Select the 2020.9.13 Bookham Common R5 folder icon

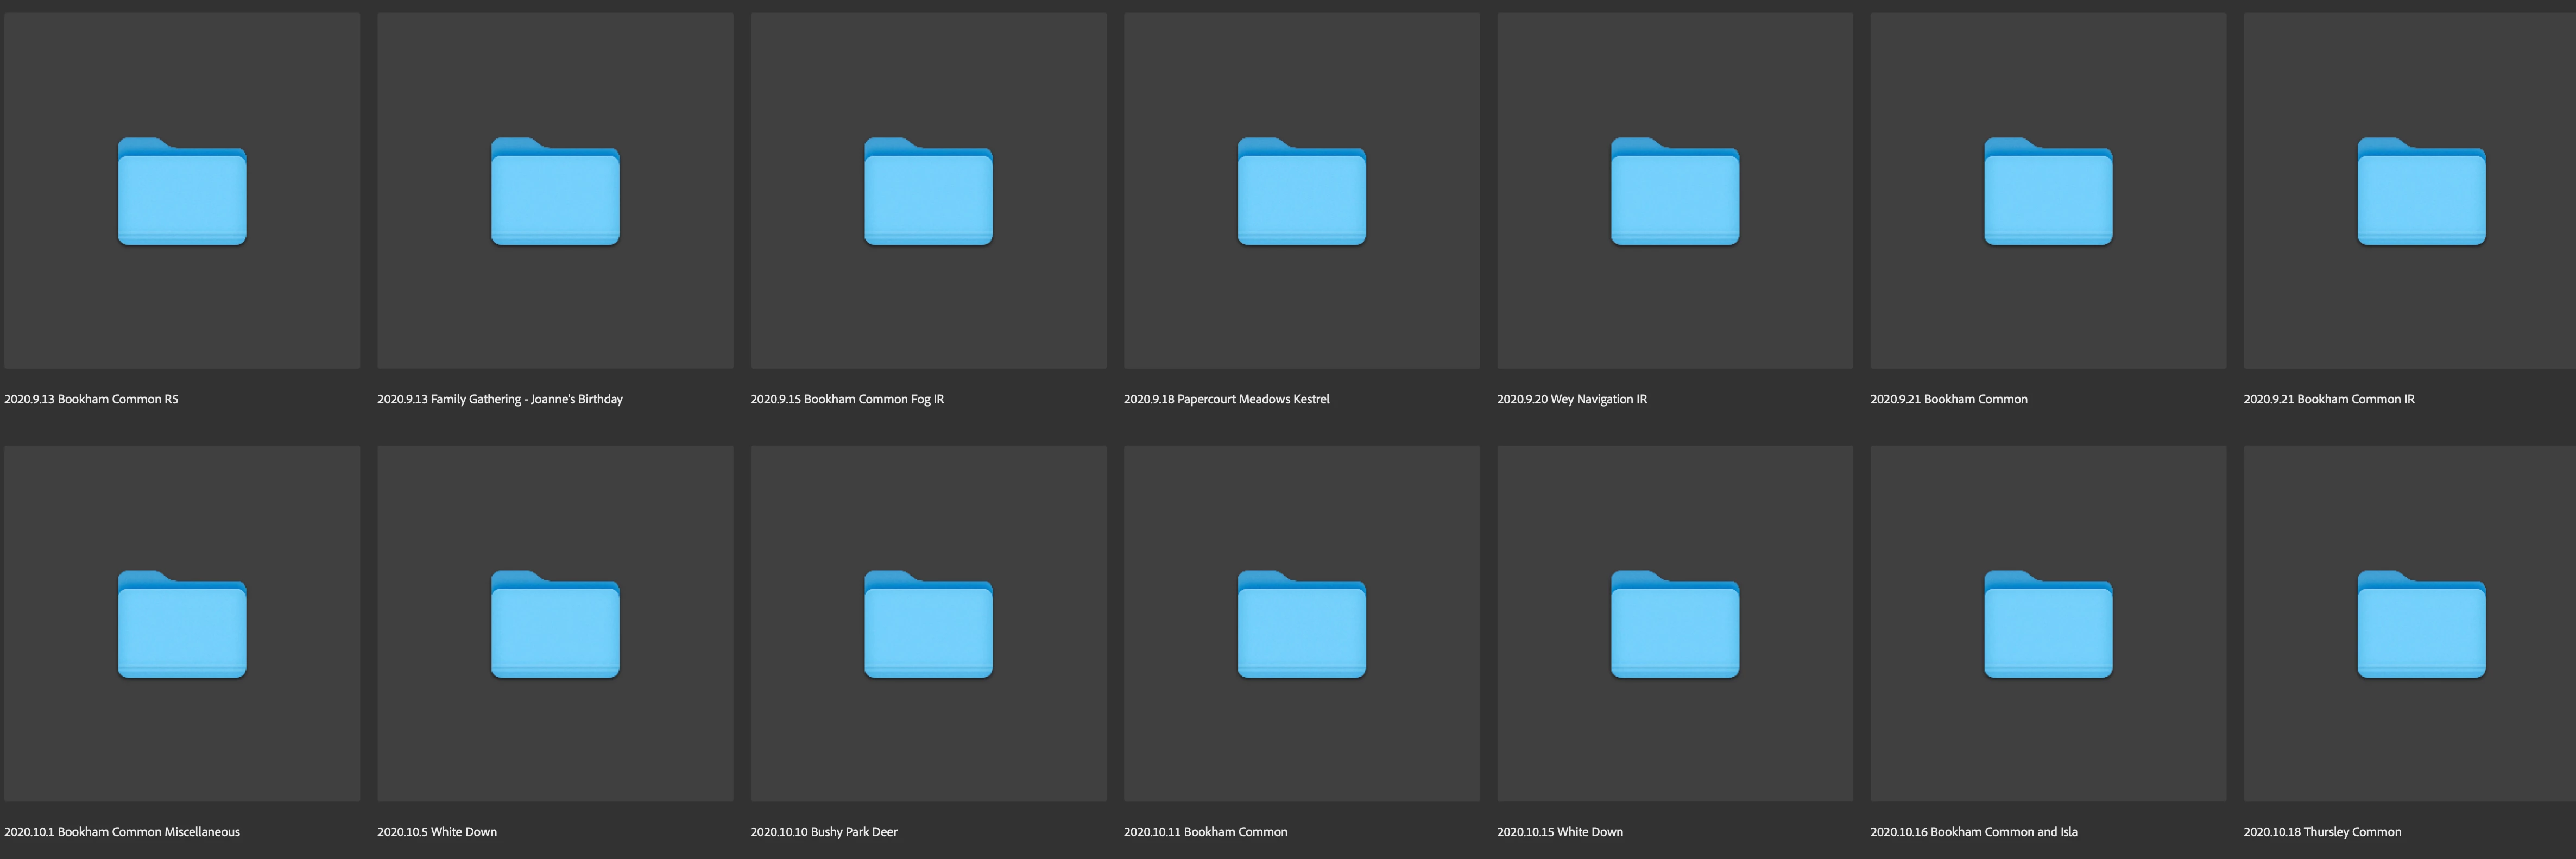click(182, 192)
